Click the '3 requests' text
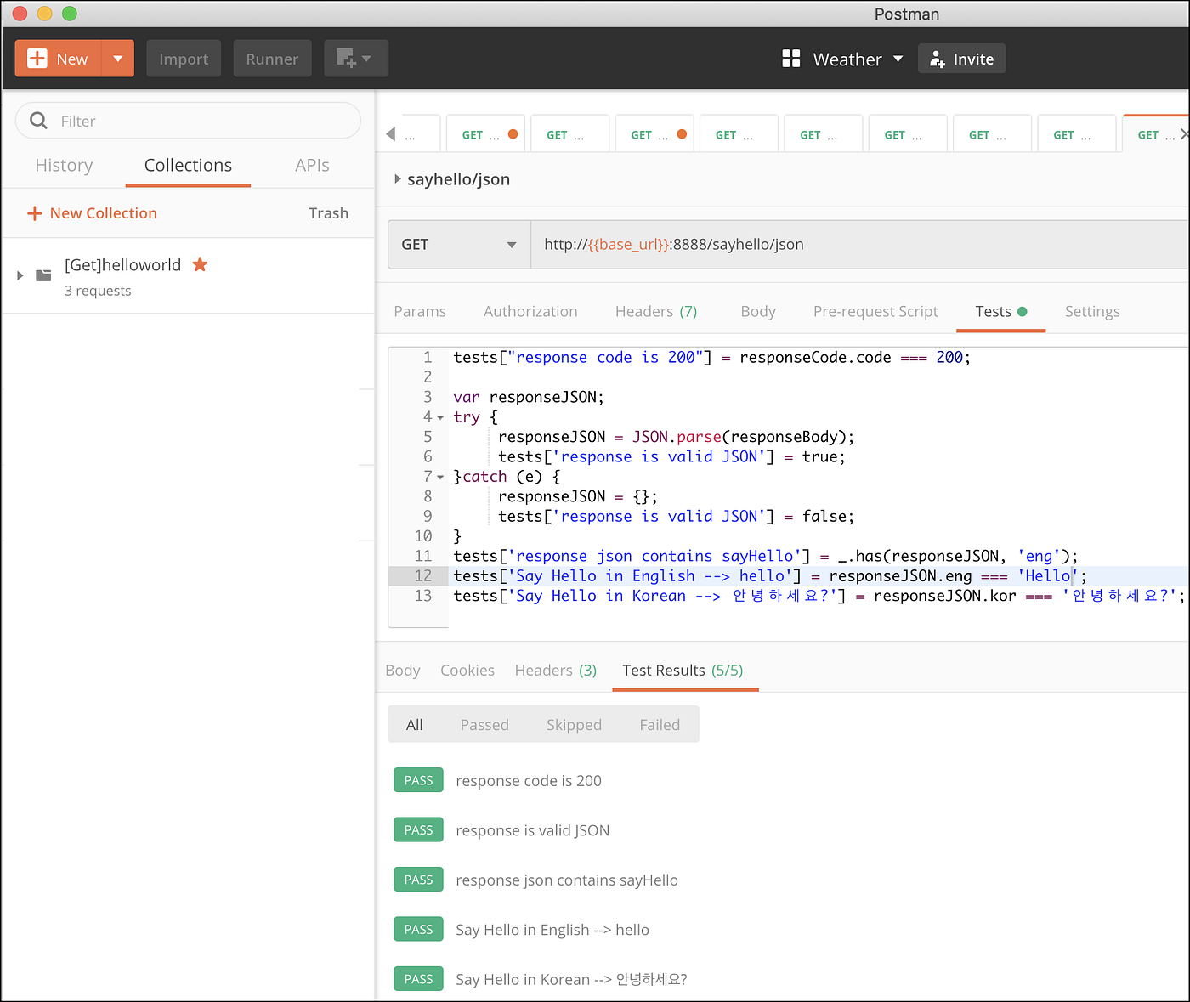The width and height of the screenshot is (1190, 1002). pos(98,291)
